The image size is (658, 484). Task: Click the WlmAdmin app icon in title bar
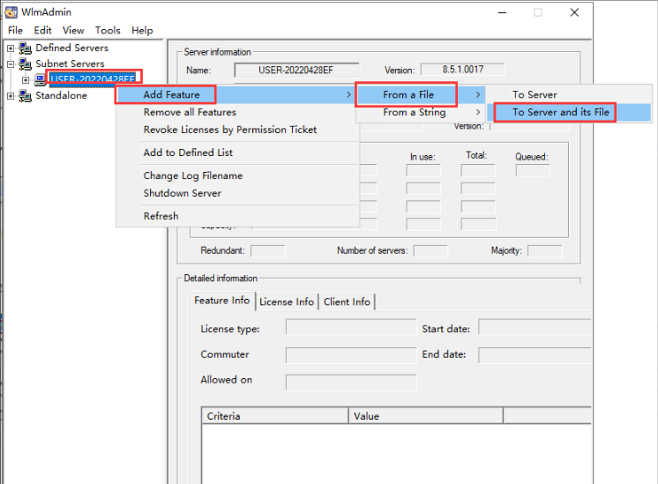(11, 12)
